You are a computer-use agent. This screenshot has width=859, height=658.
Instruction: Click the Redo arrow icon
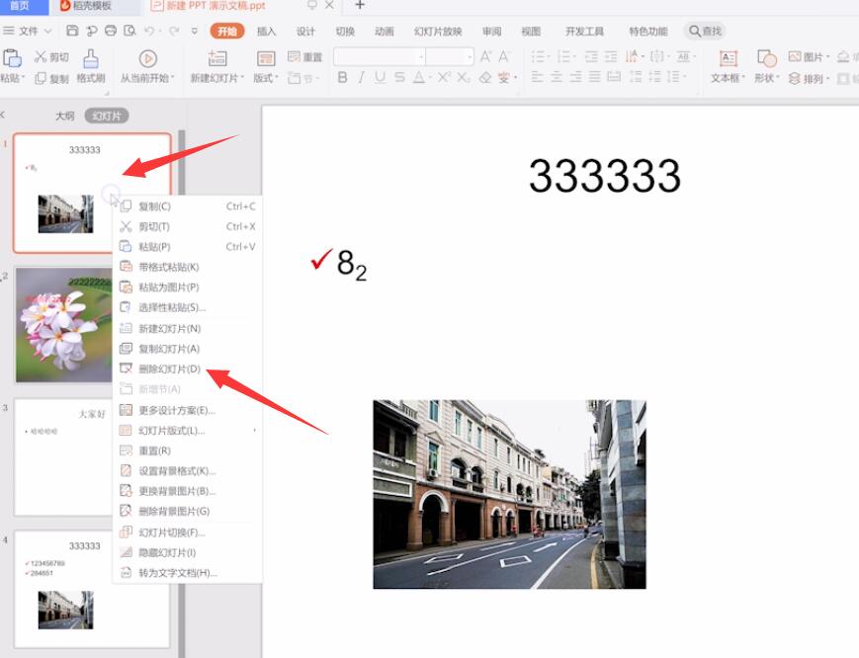[174, 31]
